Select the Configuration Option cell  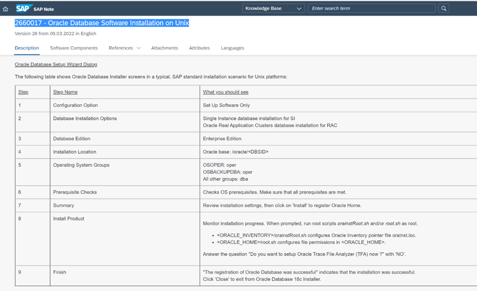click(125, 105)
